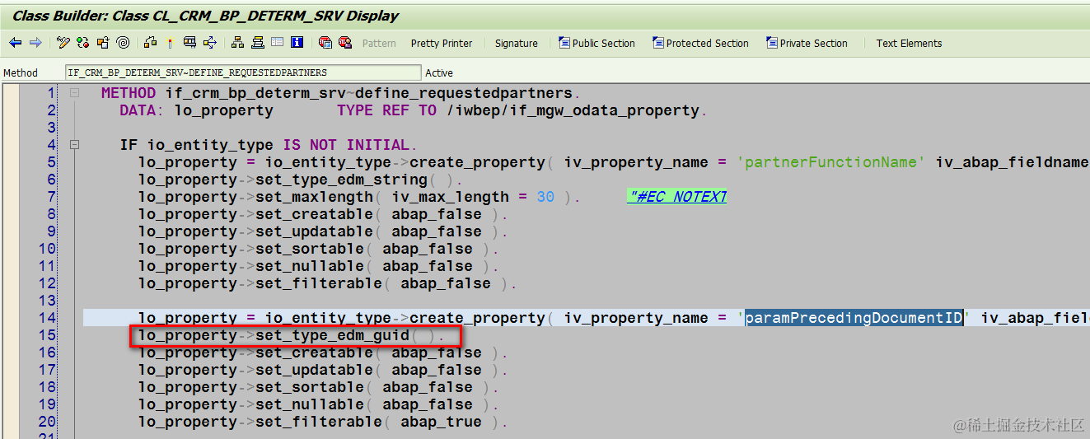This screenshot has height=439, width=1090.
Task: Click the highlighted paramPrecedingDocumentID text
Action: click(x=854, y=318)
